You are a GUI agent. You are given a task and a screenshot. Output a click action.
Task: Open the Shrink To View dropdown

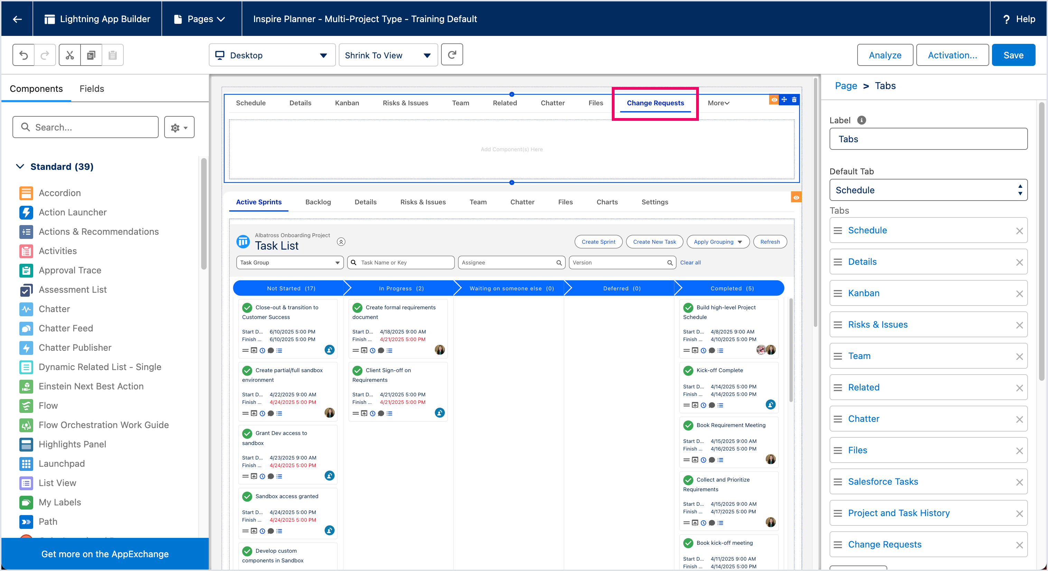[x=388, y=55]
